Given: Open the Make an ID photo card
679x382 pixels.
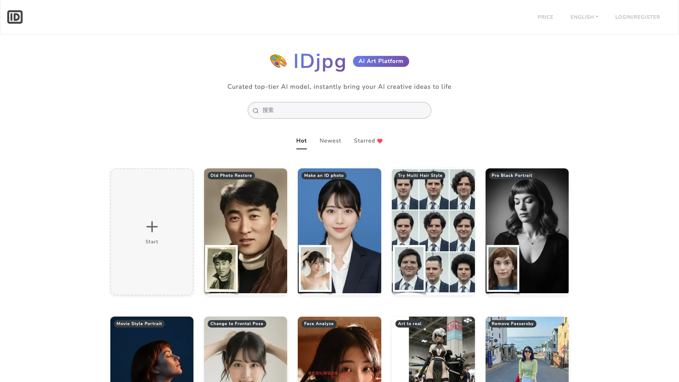Looking at the screenshot, I should tap(339, 231).
